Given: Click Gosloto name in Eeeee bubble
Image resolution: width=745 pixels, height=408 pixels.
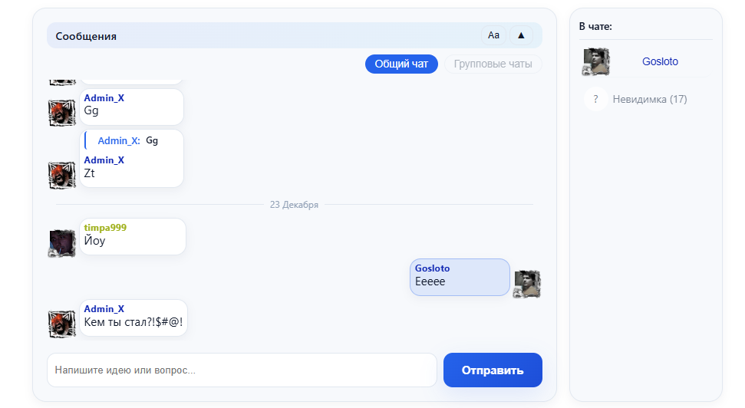Looking at the screenshot, I should 433,268.
